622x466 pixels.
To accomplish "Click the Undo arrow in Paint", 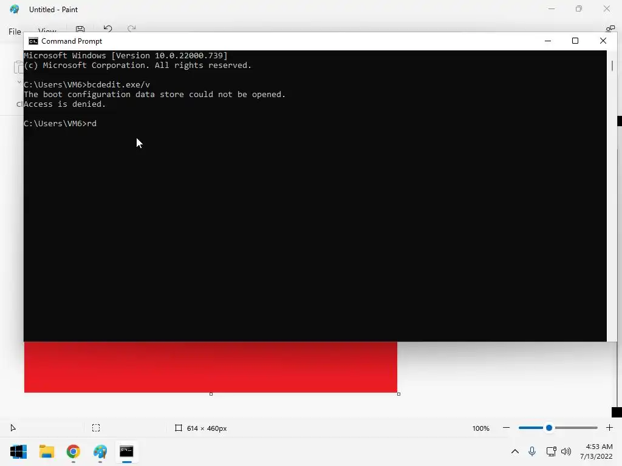I will pos(108,29).
